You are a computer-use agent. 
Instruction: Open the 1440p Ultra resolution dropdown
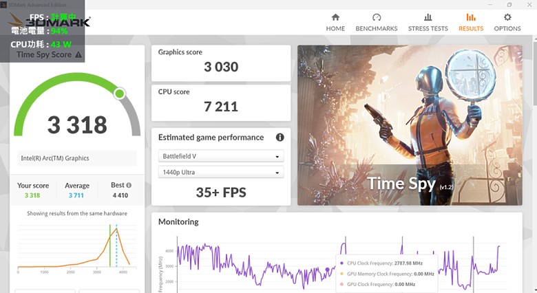[221, 172]
